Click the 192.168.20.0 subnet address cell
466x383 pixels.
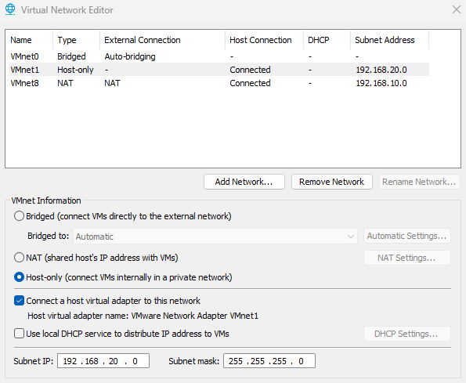381,70
